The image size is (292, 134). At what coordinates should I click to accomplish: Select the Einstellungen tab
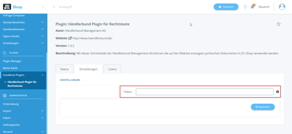88,69
